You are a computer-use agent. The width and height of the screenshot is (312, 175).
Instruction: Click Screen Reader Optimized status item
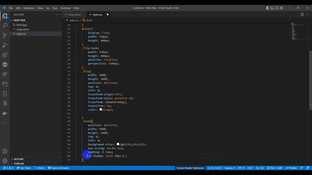click(x=190, y=168)
